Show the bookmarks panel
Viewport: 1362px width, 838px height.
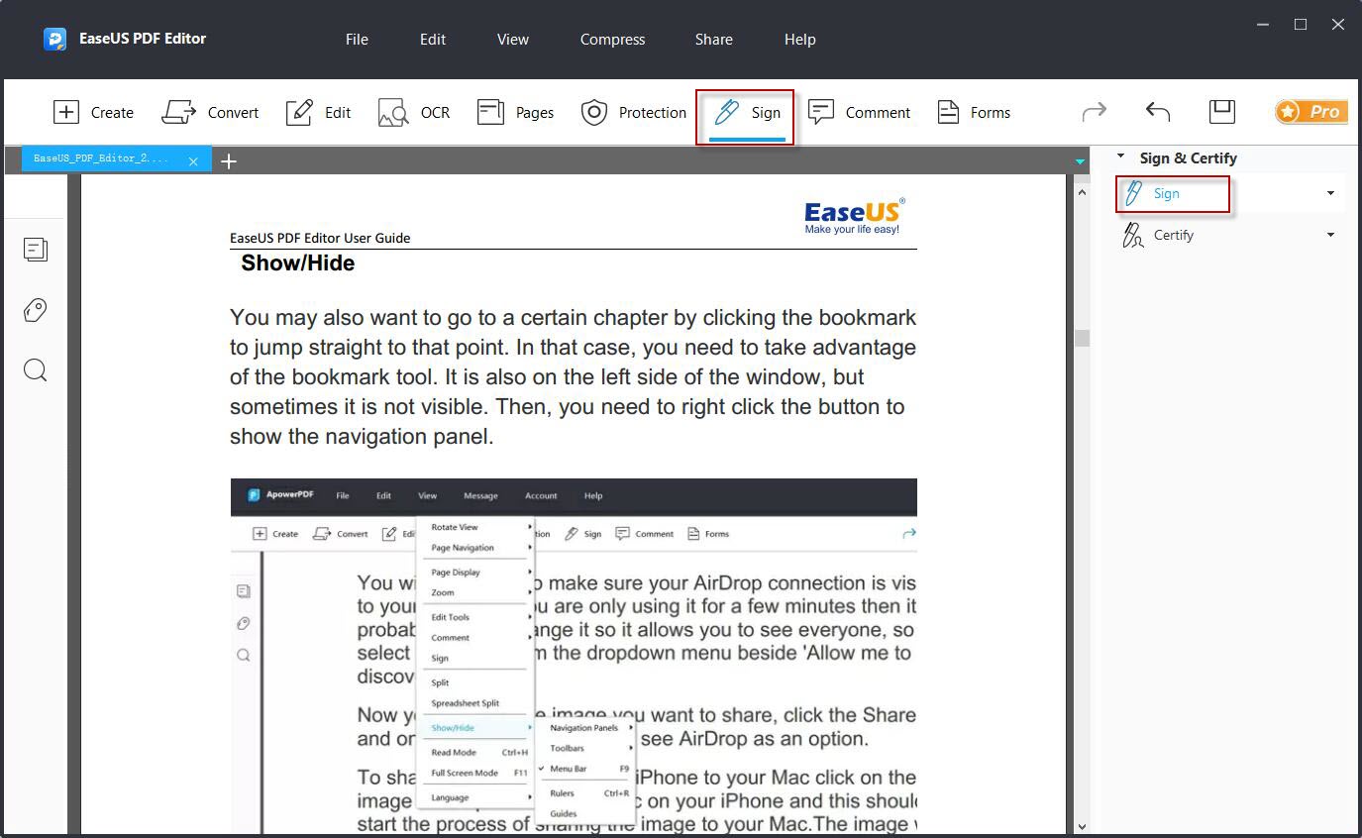click(36, 310)
